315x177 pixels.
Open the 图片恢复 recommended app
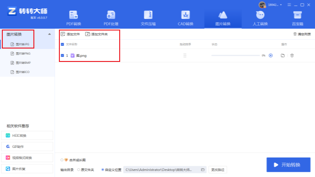27,169
